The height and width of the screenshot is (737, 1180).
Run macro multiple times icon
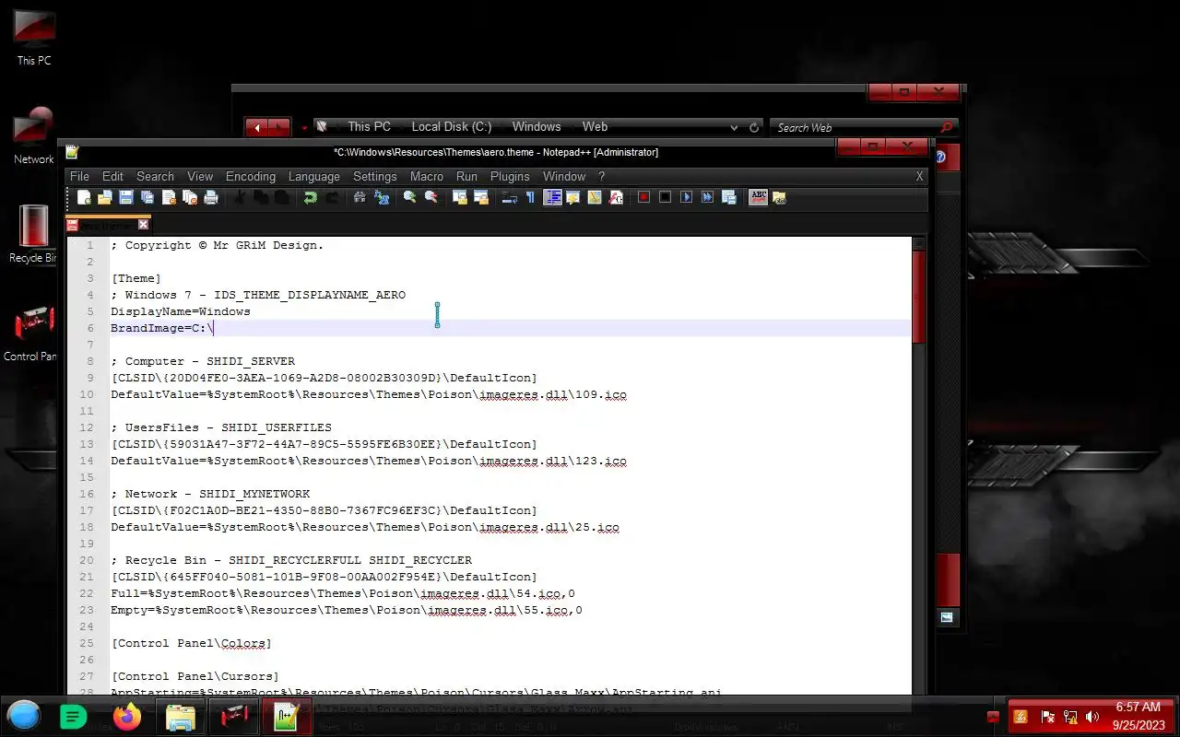708,197
